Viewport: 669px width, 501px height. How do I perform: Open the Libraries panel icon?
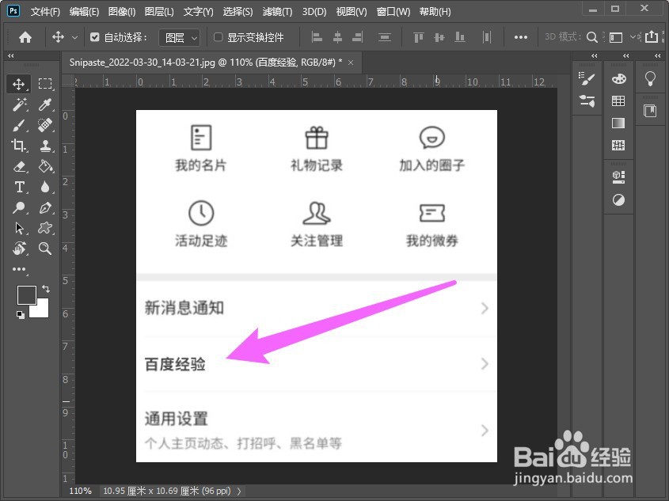coord(650,111)
